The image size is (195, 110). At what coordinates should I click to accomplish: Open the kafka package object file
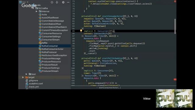(44, 43)
